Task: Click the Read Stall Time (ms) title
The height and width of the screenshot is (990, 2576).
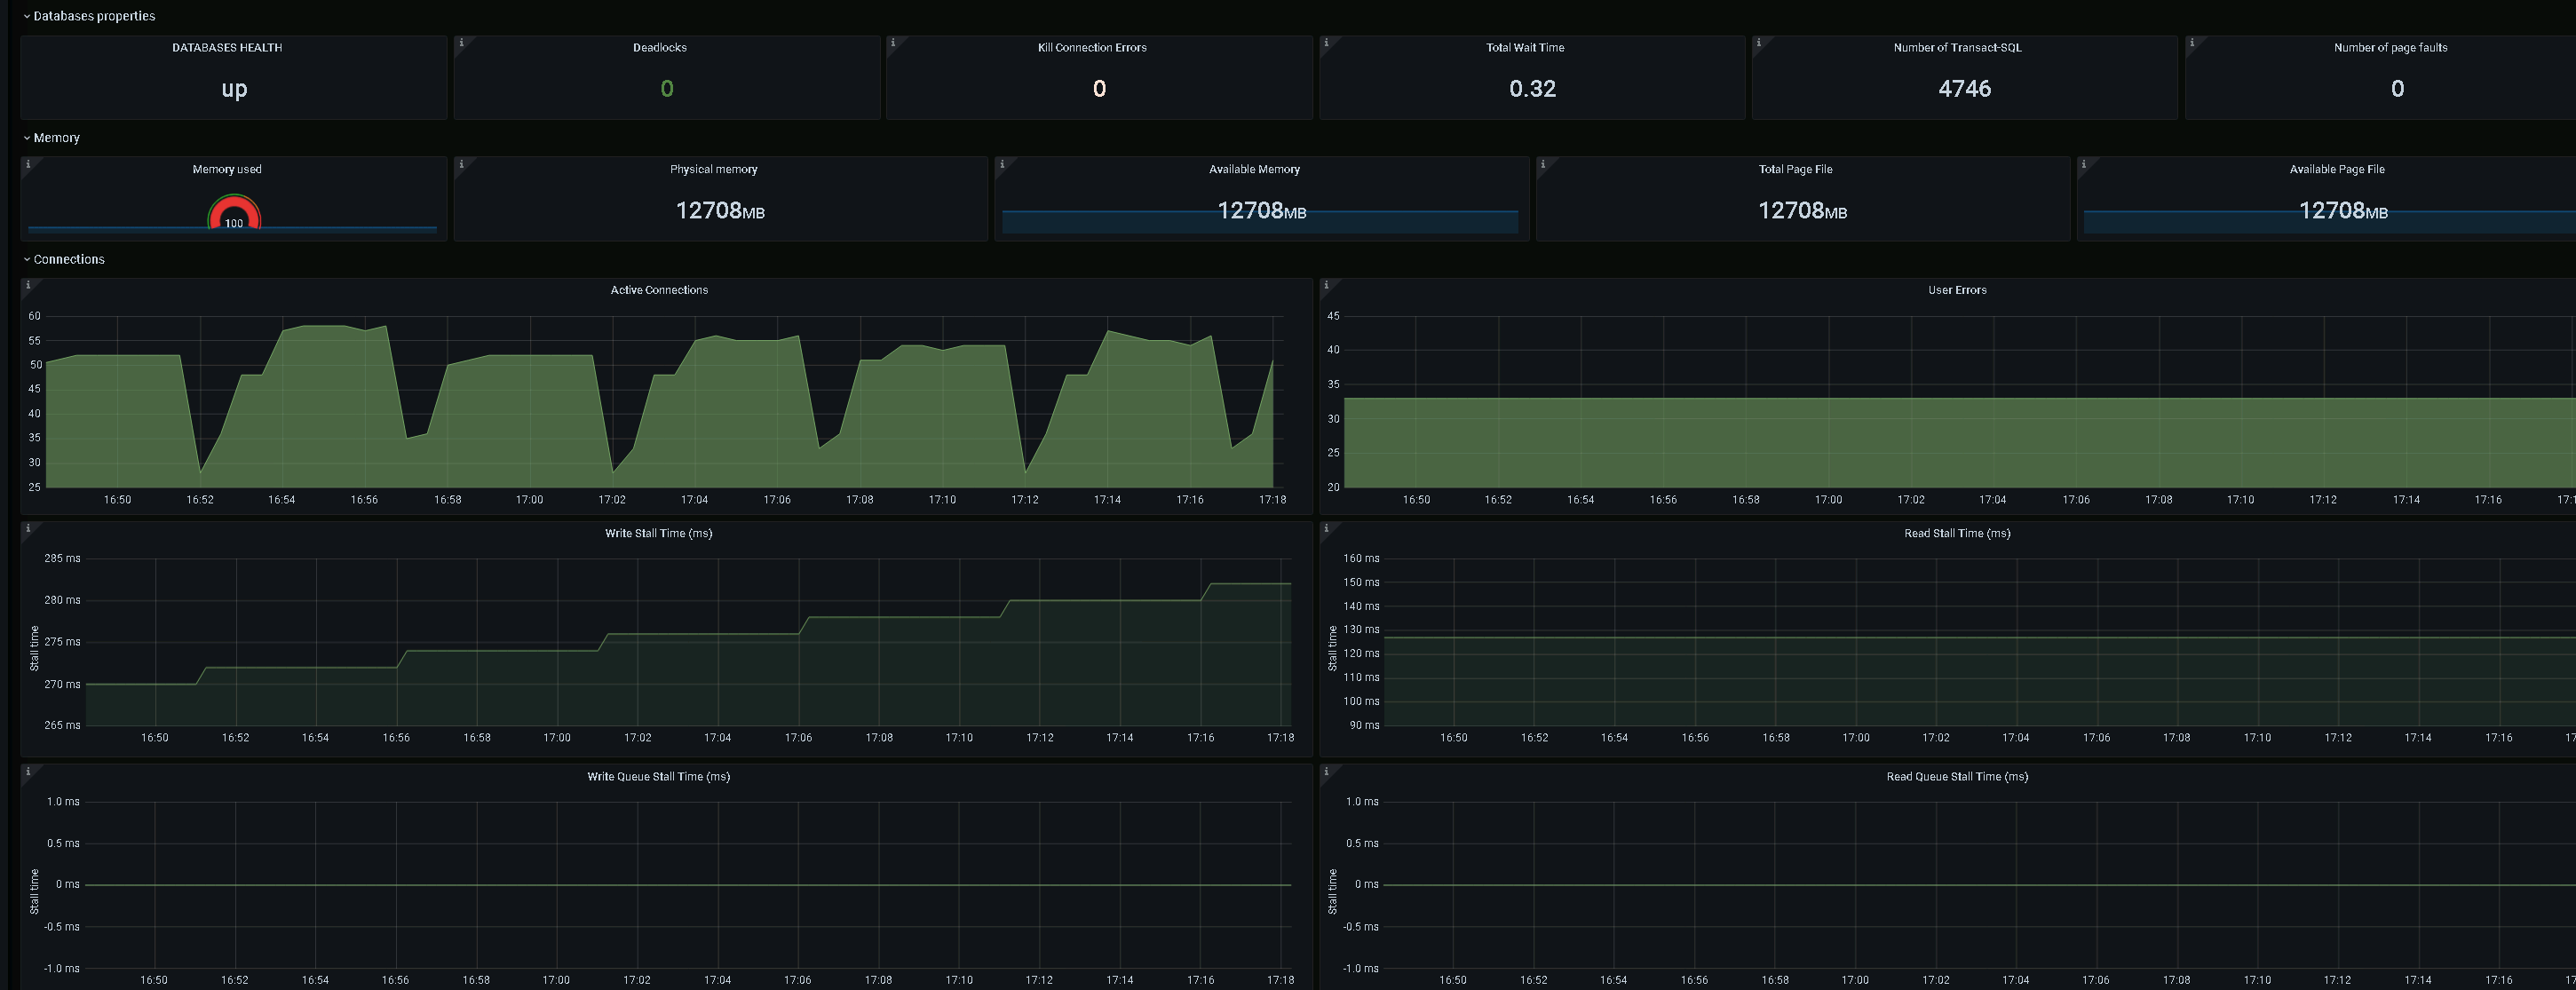Action: [x=1957, y=533]
